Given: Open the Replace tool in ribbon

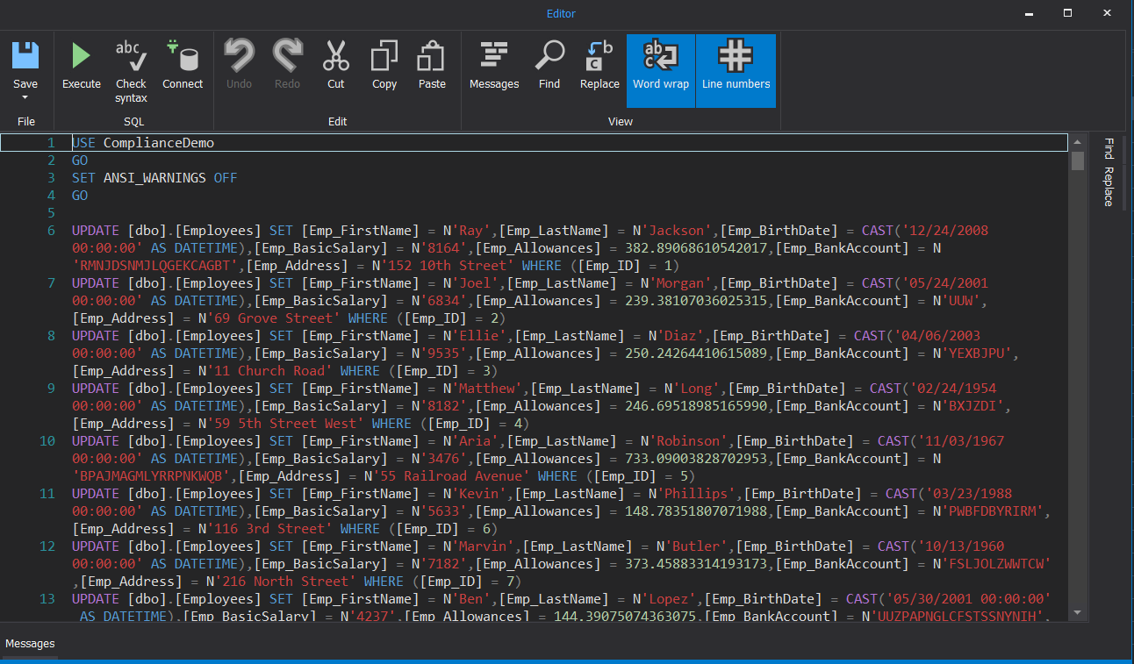Looking at the screenshot, I should pyautogui.click(x=599, y=57).
